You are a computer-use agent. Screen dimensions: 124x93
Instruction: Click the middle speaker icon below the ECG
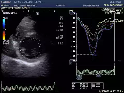coord(98,76)
